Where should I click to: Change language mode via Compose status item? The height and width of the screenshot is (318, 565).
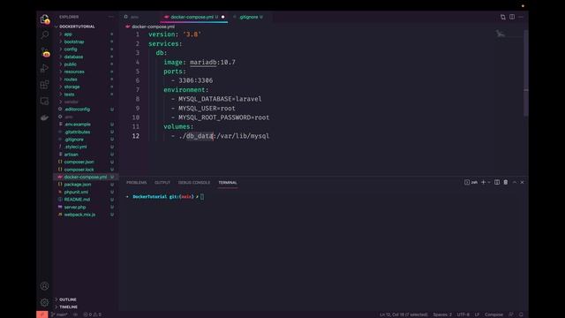point(493,314)
